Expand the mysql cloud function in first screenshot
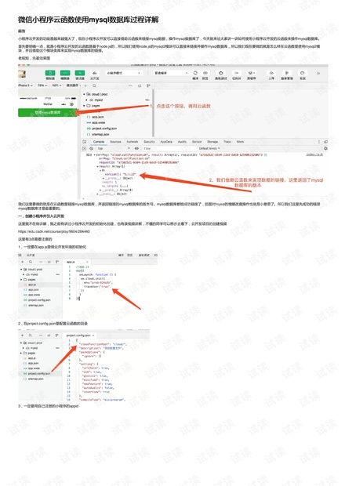Image resolution: width=345 pixels, height=486 pixels. (87, 100)
